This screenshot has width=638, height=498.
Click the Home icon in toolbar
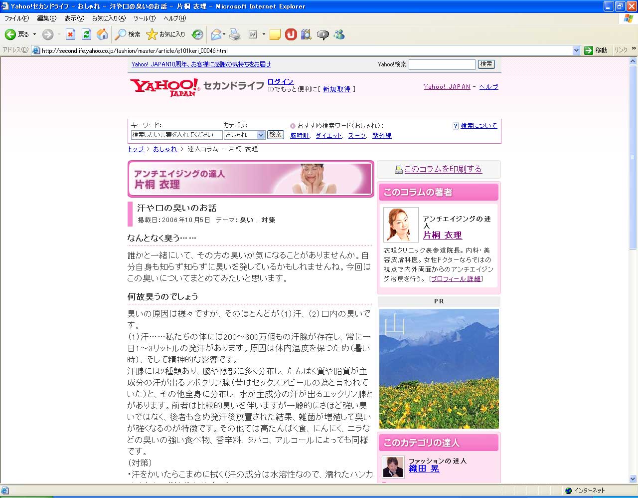pyautogui.click(x=102, y=34)
